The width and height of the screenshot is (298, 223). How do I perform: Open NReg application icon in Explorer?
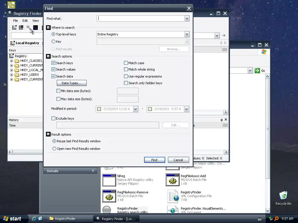click(x=109, y=180)
